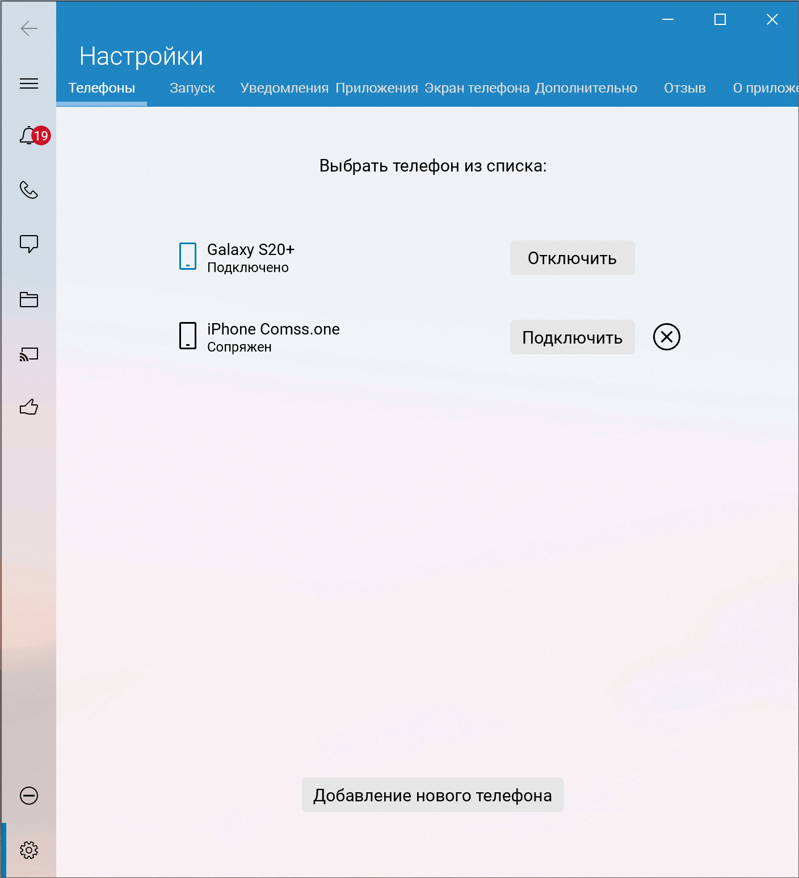The image size is (799, 878).
Task: Open messages with the chat bubble icon
Action: click(x=29, y=244)
